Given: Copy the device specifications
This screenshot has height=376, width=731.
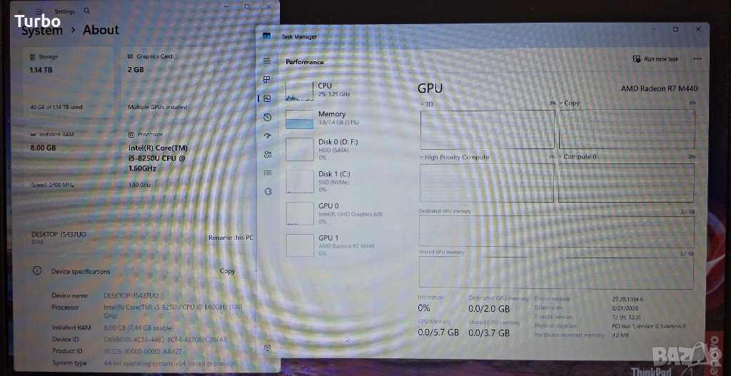Looking at the screenshot, I should (x=227, y=271).
